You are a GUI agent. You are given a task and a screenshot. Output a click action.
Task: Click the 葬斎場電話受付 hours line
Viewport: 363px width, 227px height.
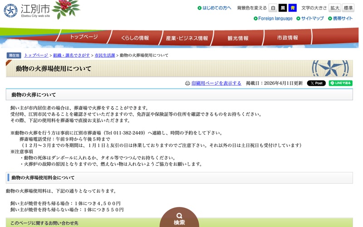[65, 139]
